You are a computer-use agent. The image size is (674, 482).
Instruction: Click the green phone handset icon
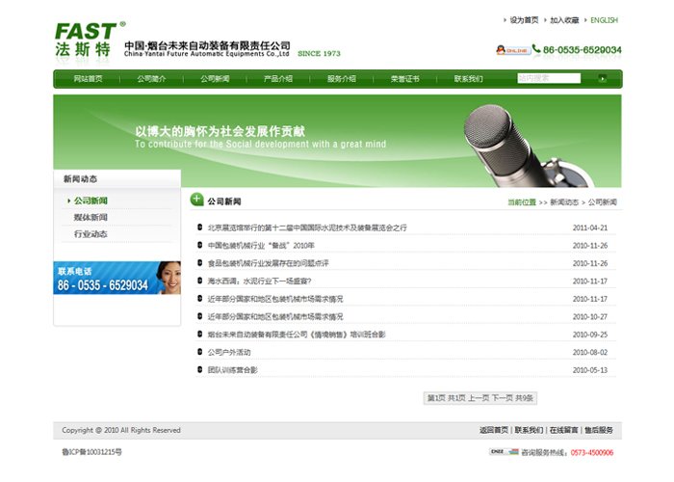pos(536,48)
